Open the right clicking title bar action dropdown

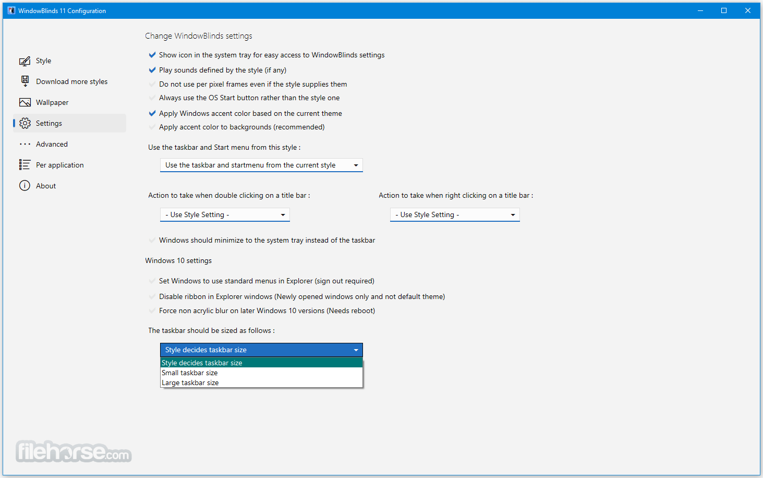(x=455, y=214)
